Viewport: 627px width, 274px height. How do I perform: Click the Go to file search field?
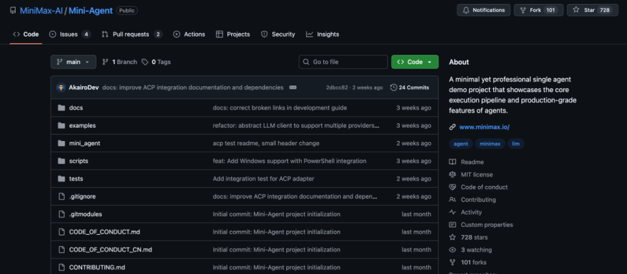pos(343,62)
